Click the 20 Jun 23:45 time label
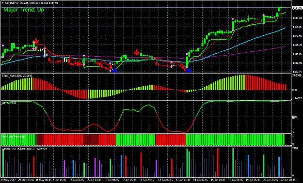The width and height of the screenshot is (303, 183). tap(271, 180)
